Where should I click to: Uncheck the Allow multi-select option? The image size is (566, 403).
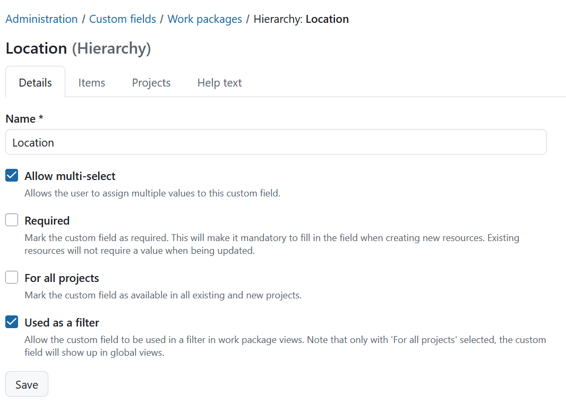[x=11, y=175]
